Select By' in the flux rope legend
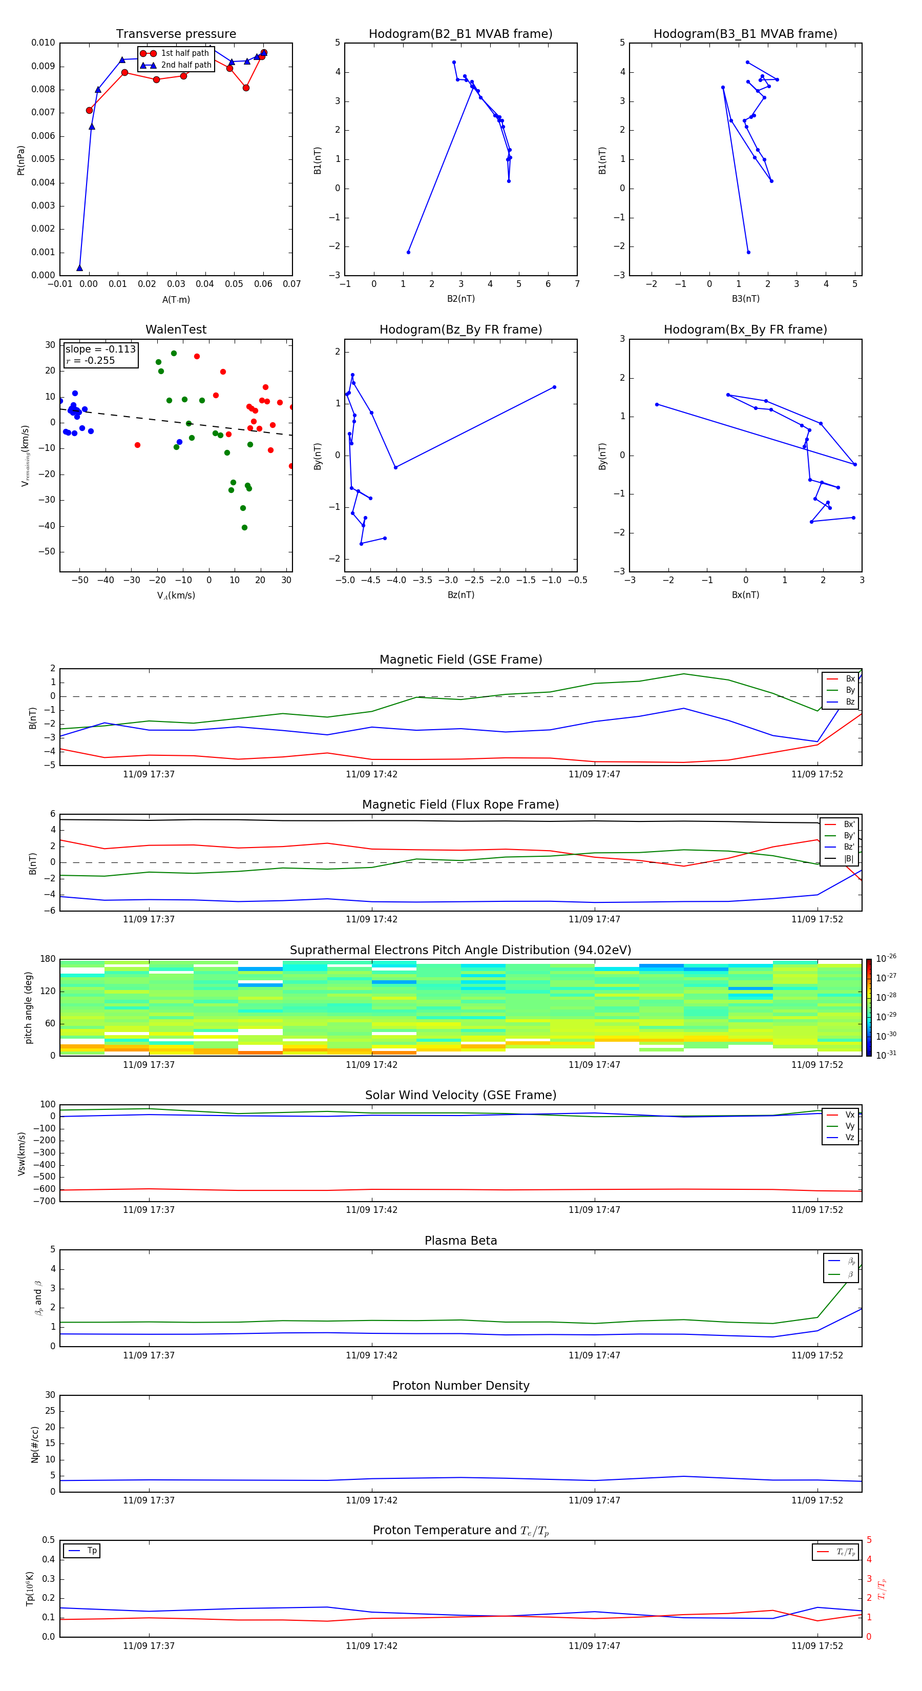922x1691 pixels. point(840,836)
